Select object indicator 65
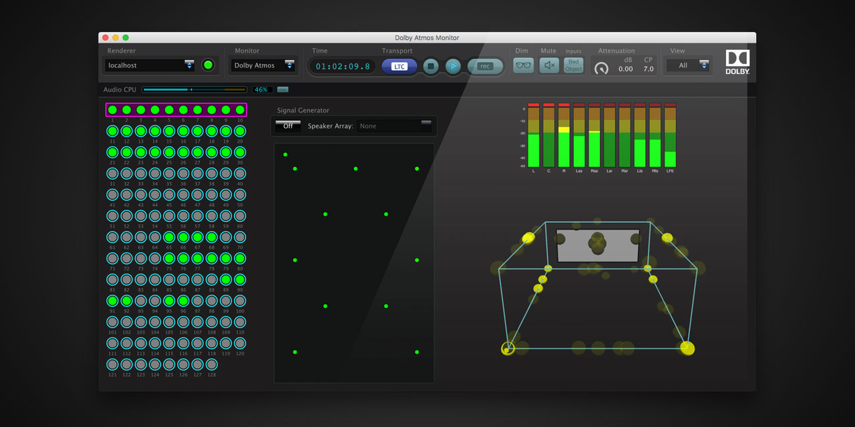 [169, 237]
